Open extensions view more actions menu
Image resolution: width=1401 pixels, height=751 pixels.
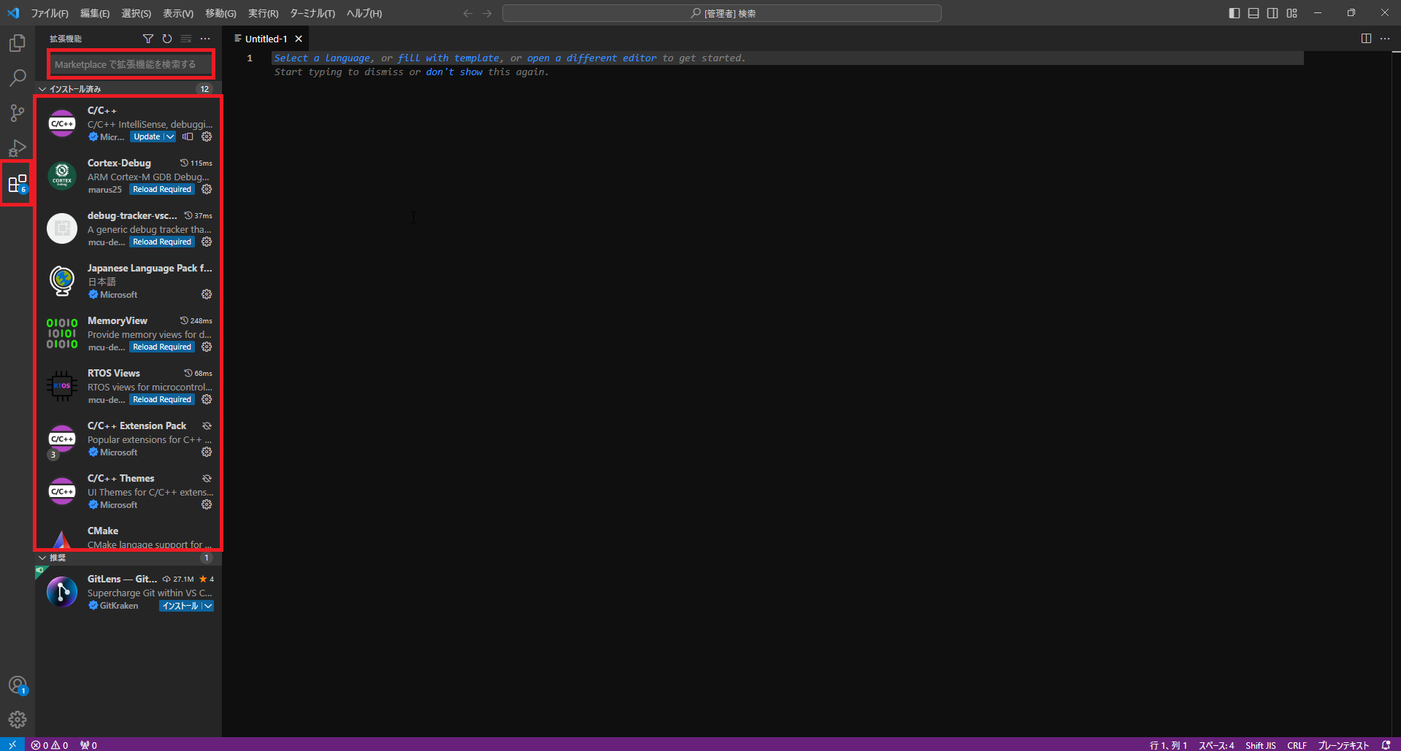(x=205, y=39)
